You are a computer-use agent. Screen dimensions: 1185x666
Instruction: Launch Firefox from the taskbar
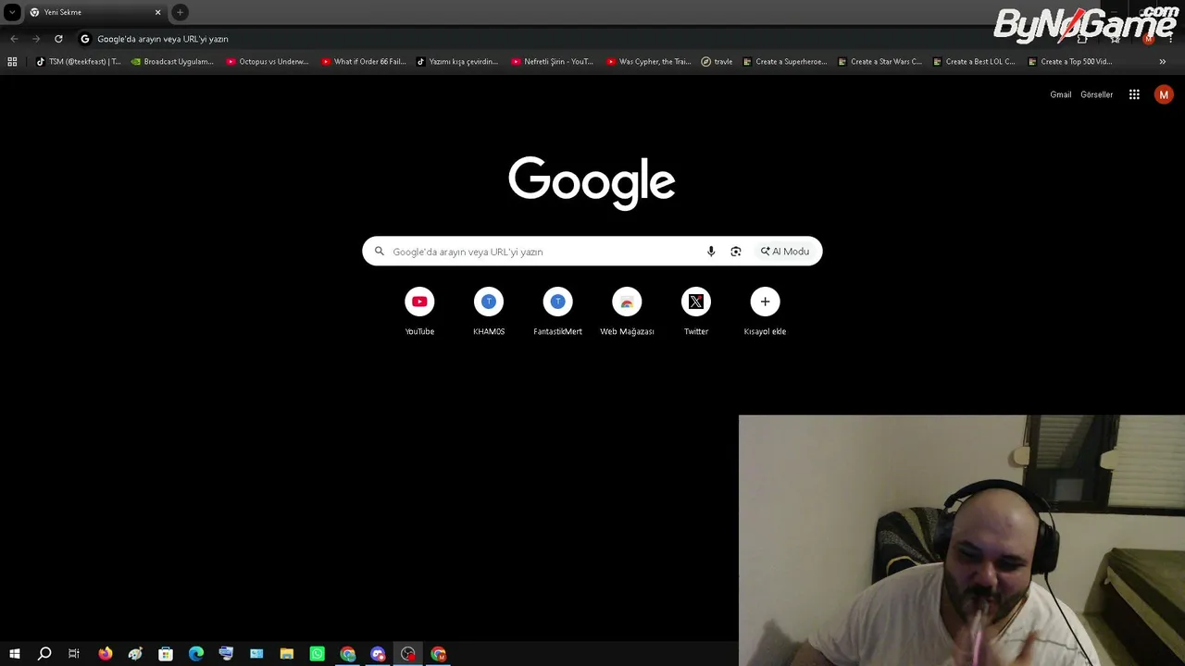click(106, 654)
